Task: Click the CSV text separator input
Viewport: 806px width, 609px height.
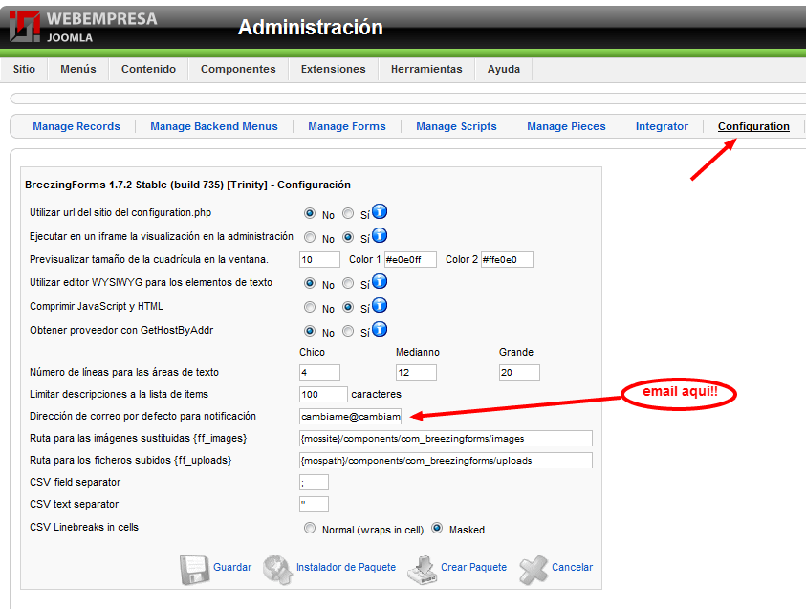Action: pyautogui.click(x=314, y=504)
